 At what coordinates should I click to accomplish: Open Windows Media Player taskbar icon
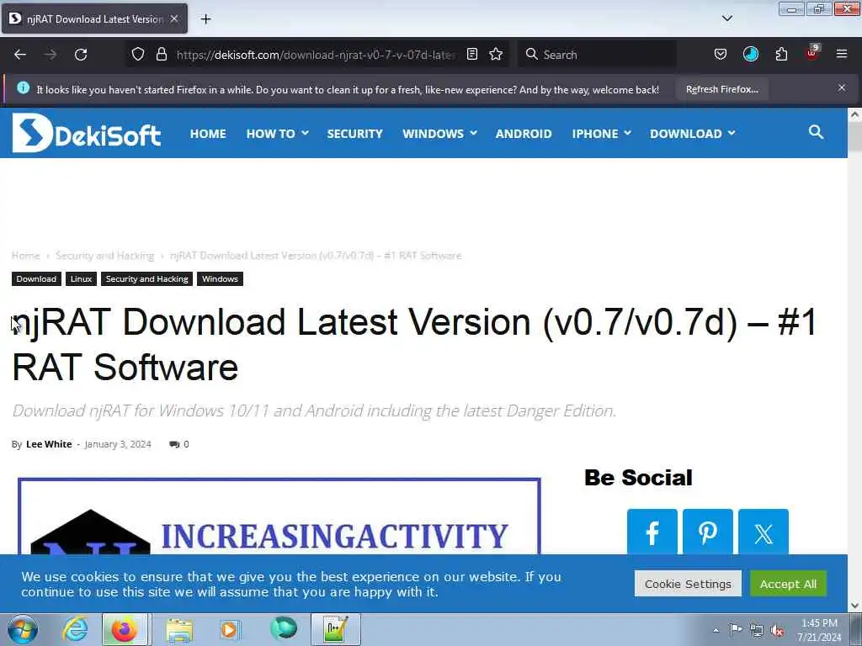[x=231, y=629]
